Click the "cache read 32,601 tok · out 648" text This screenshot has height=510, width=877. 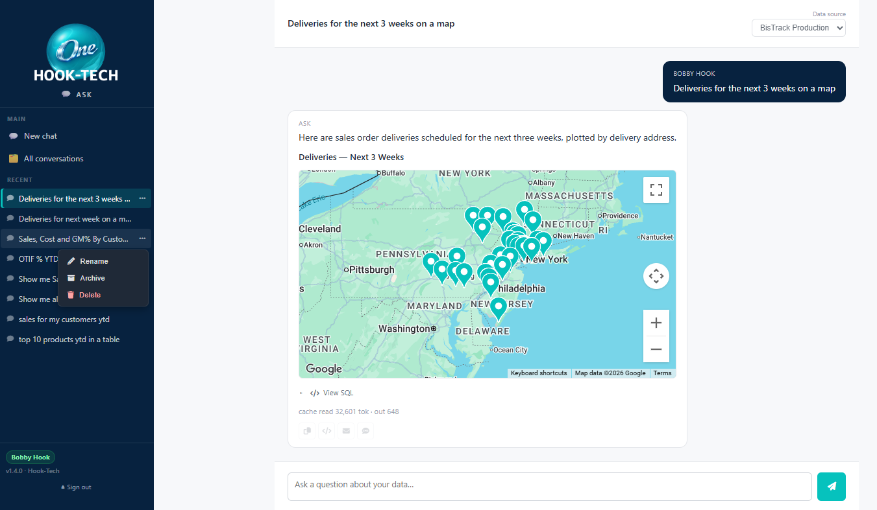(x=349, y=411)
